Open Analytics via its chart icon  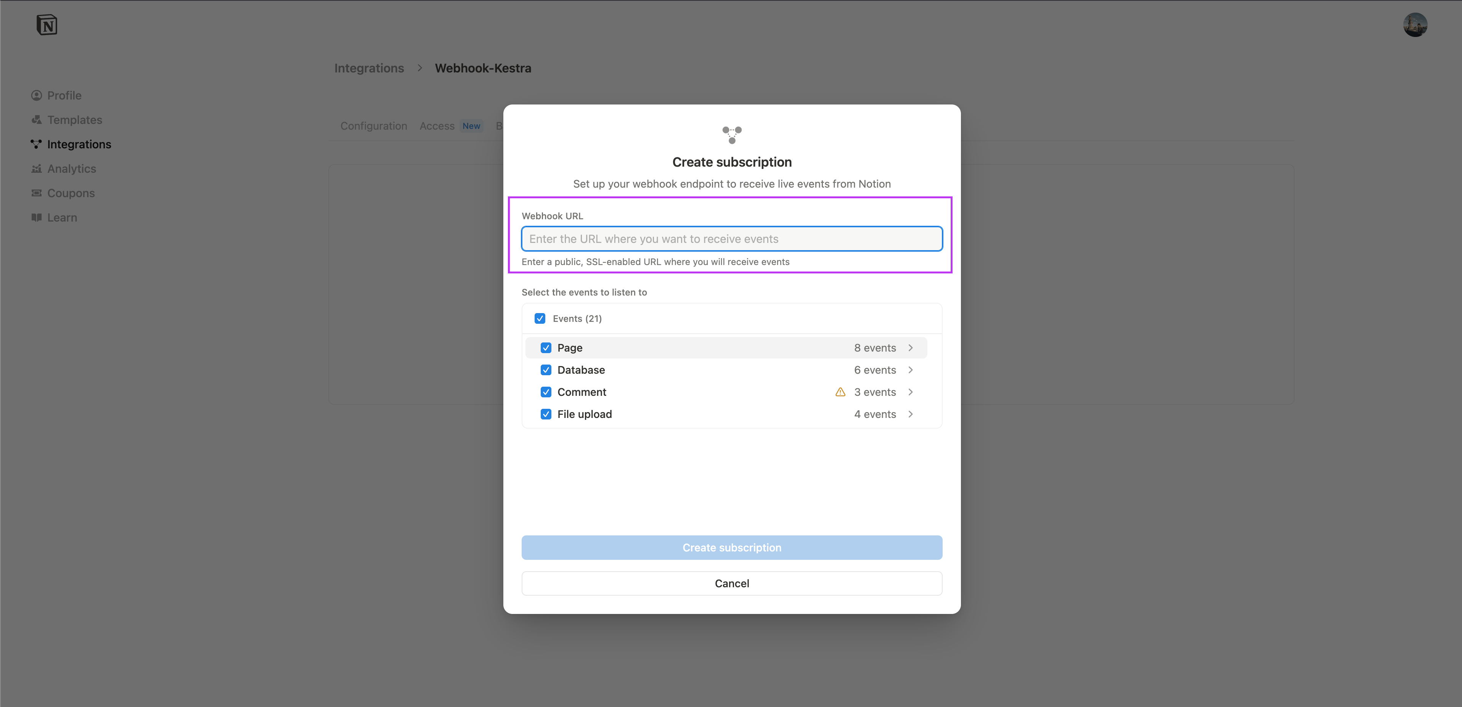pyautogui.click(x=36, y=169)
